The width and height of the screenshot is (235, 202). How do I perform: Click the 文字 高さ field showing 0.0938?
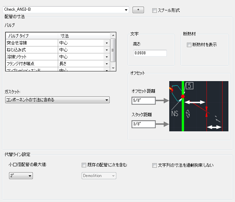150,53
